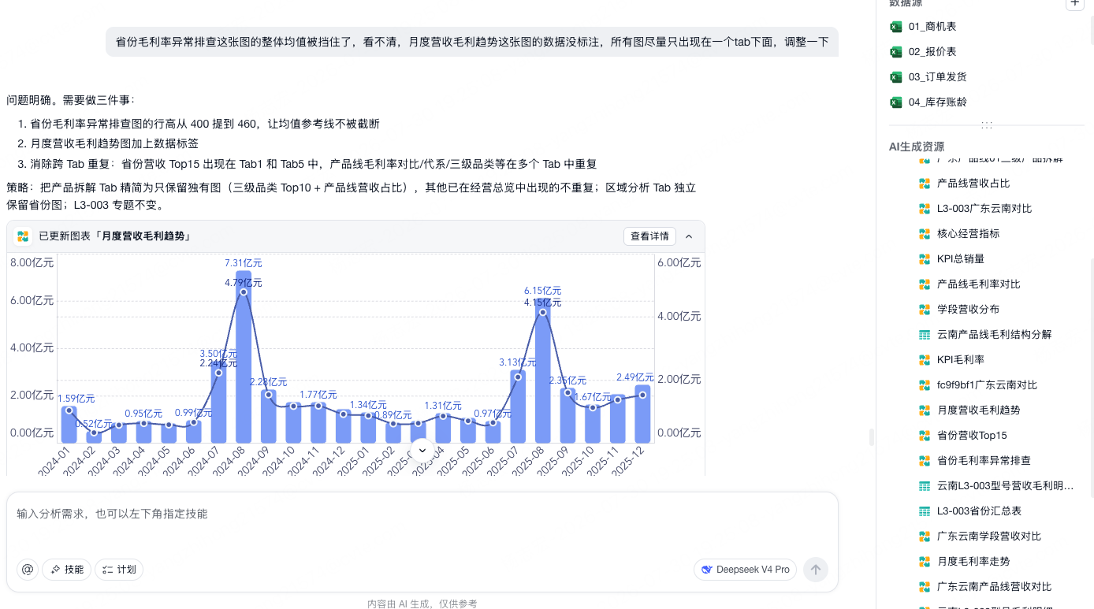Open the 产品线营收占比 resource
This screenshot has width=1094, height=609.
(x=973, y=184)
